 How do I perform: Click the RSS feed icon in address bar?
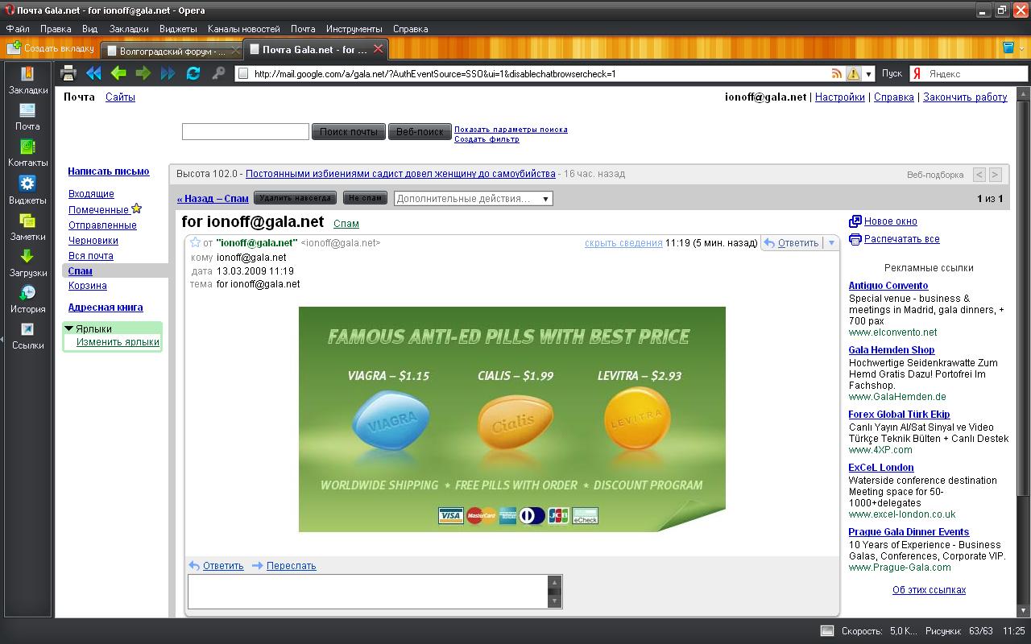click(838, 73)
